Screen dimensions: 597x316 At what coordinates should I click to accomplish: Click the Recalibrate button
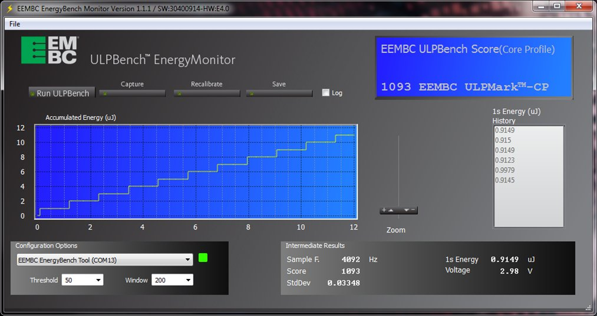pos(207,93)
